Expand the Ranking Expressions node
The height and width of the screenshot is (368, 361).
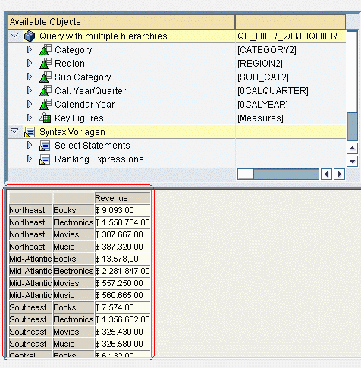(x=30, y=159)
